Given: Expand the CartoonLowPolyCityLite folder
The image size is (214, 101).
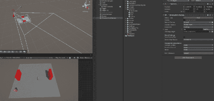Looking at the screenshot, I should coord(126,5).
